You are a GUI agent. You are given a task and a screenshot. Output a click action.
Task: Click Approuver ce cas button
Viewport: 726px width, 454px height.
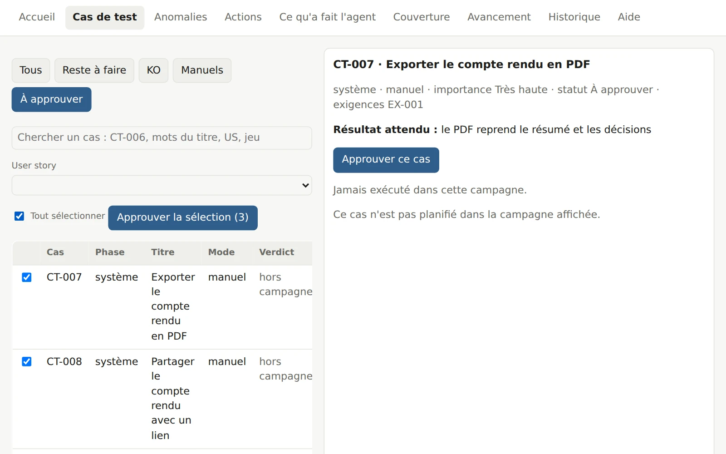[386, 160]
